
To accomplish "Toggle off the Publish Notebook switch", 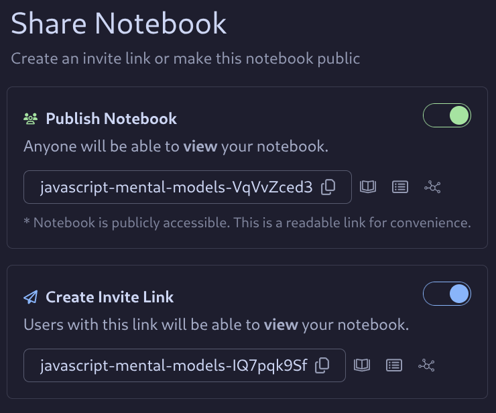I will [447, 116].
